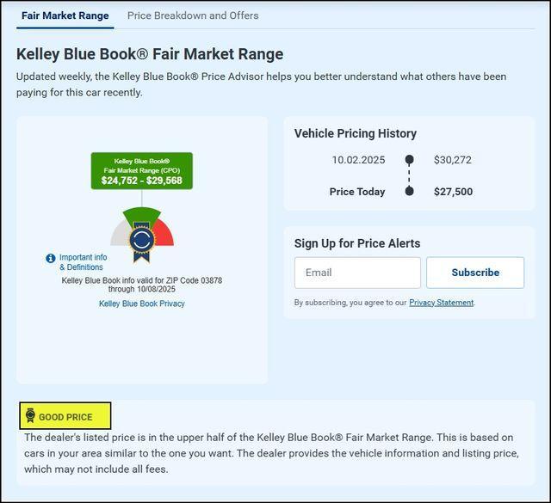
Task: Click the KBB ribbon badge on gauge
Action: coord(141,242)
